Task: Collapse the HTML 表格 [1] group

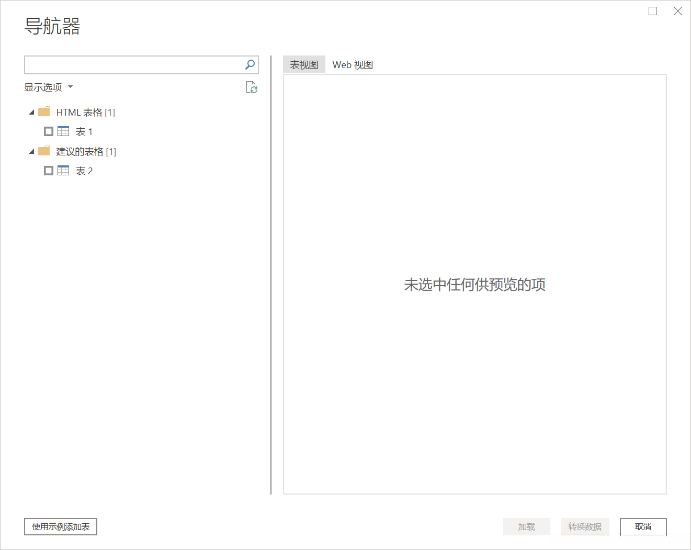Action: (x=31, y=111)
